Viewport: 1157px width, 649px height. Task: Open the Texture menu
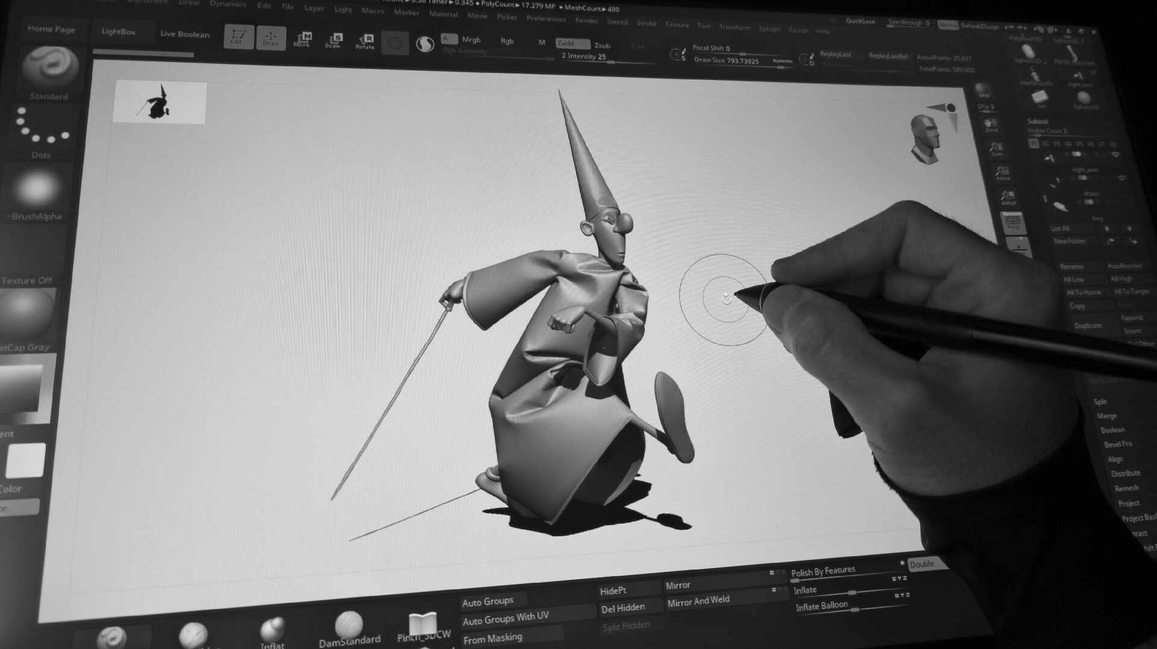click(677, 25)
